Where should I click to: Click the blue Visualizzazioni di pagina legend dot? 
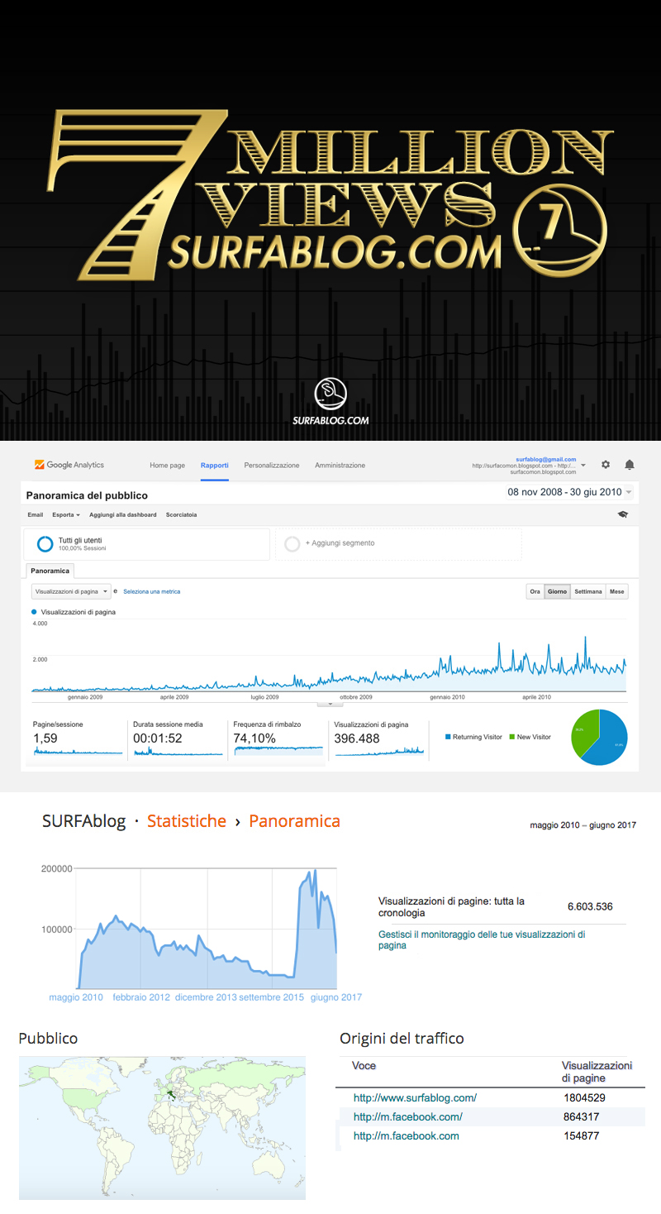click(34, 612)
